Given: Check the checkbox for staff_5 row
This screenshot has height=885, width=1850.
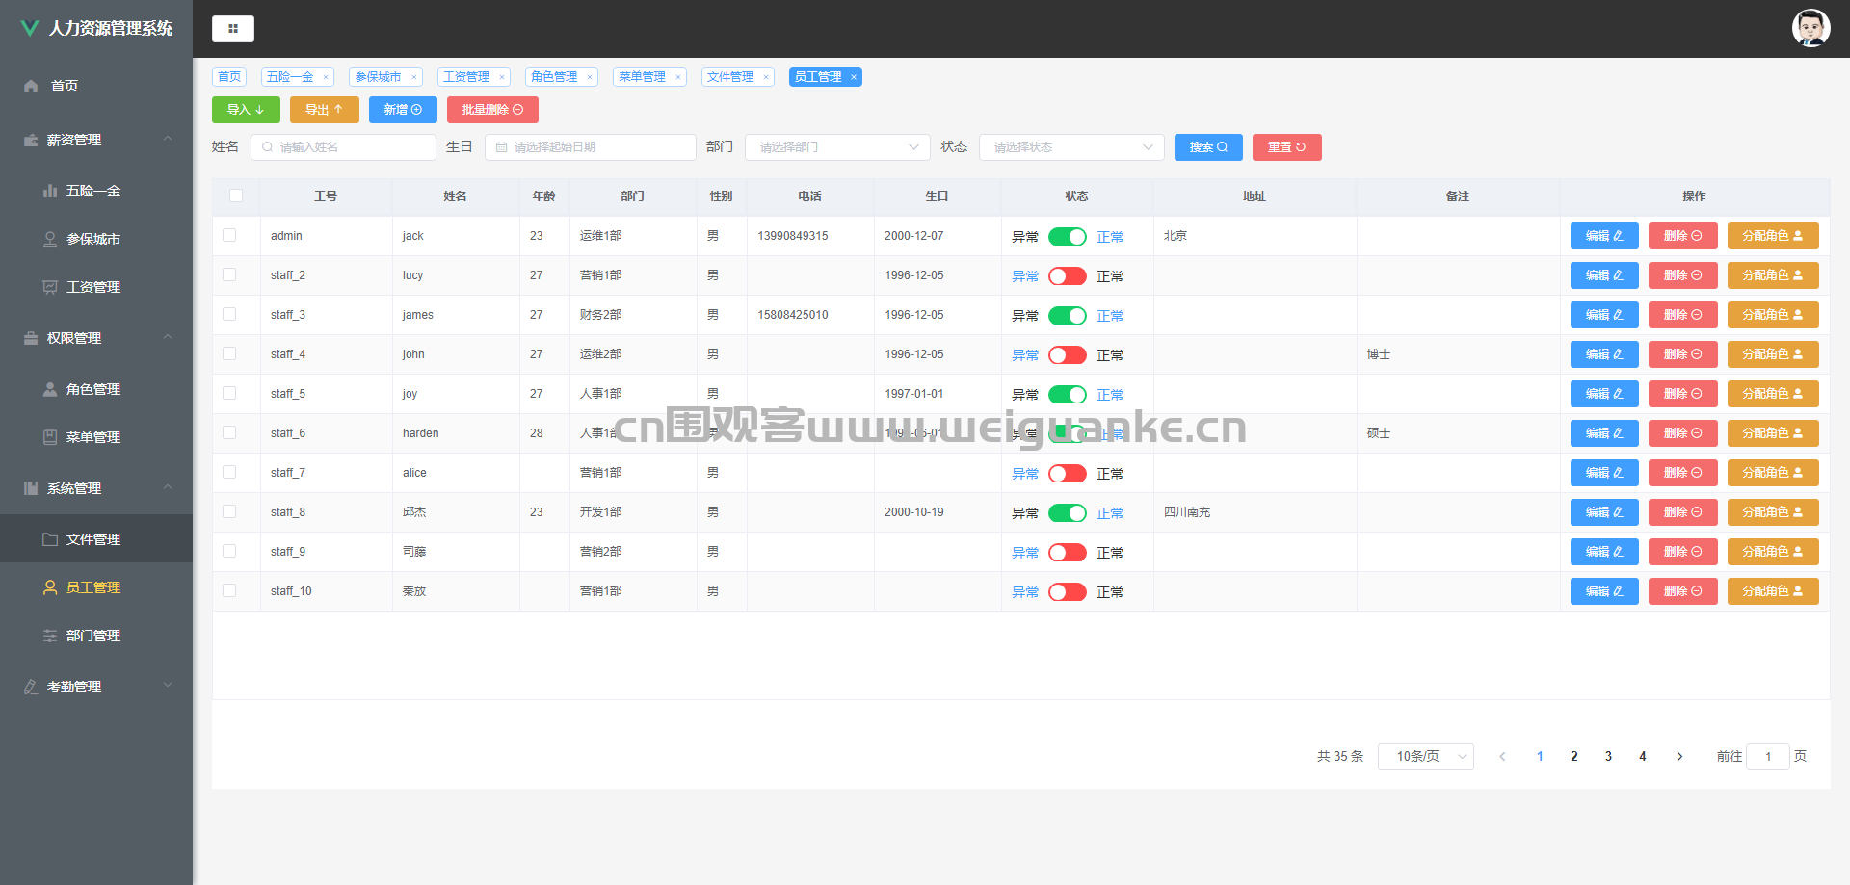Looking at the screenshot, I should [229, 393].
